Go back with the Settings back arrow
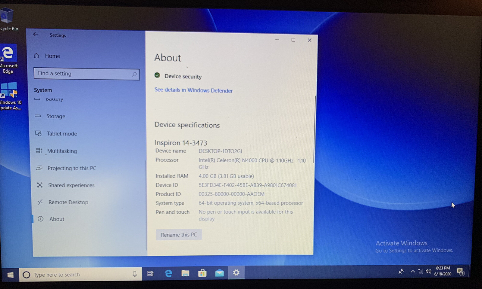482x289 pixels. (36, 34)
